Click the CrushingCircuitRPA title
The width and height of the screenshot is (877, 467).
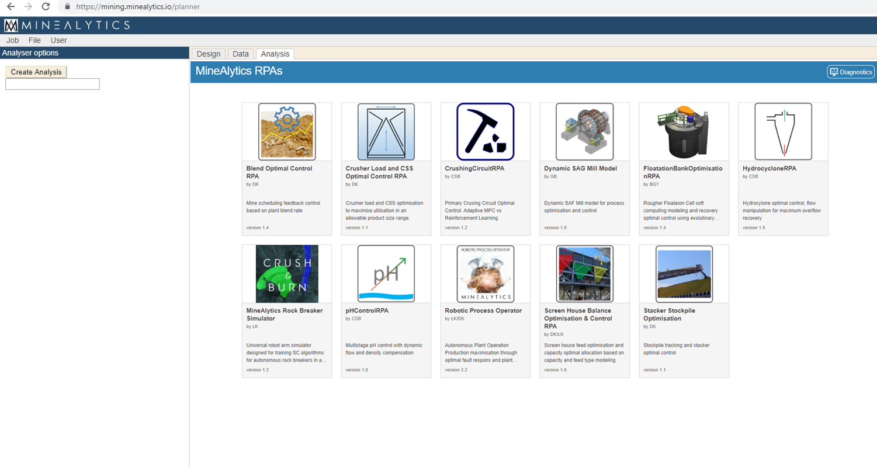pos(474,168)
